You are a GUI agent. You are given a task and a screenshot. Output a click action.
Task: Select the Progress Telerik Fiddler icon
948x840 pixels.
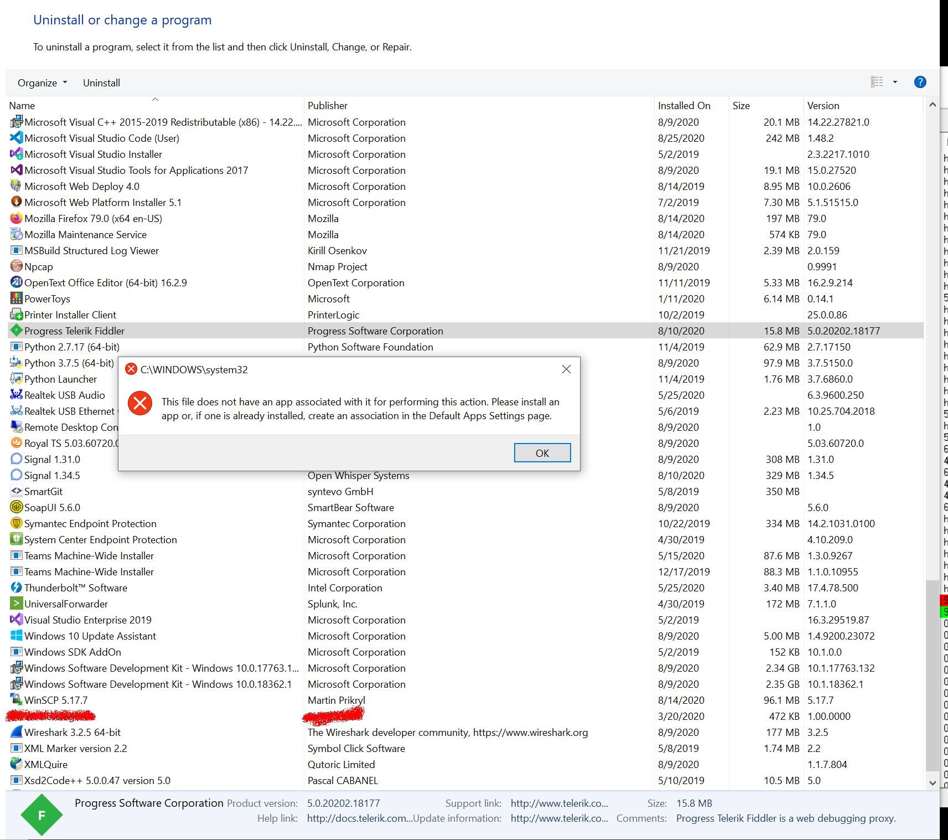click(x=16, y=331)
